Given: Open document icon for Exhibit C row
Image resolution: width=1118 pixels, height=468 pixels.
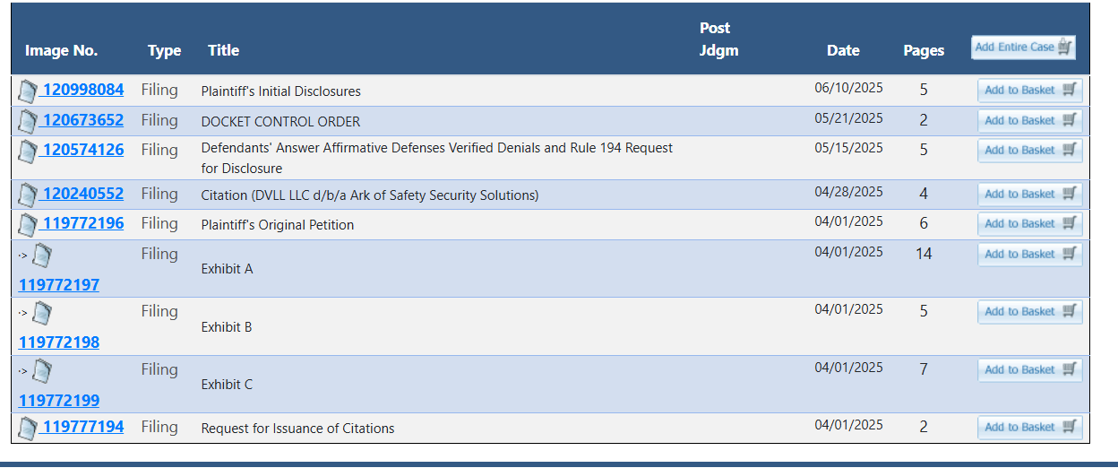Looking at the screenshot, I should click(42, 371).
